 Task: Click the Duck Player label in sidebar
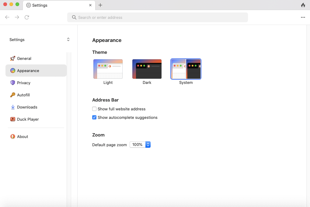point(28,119)
